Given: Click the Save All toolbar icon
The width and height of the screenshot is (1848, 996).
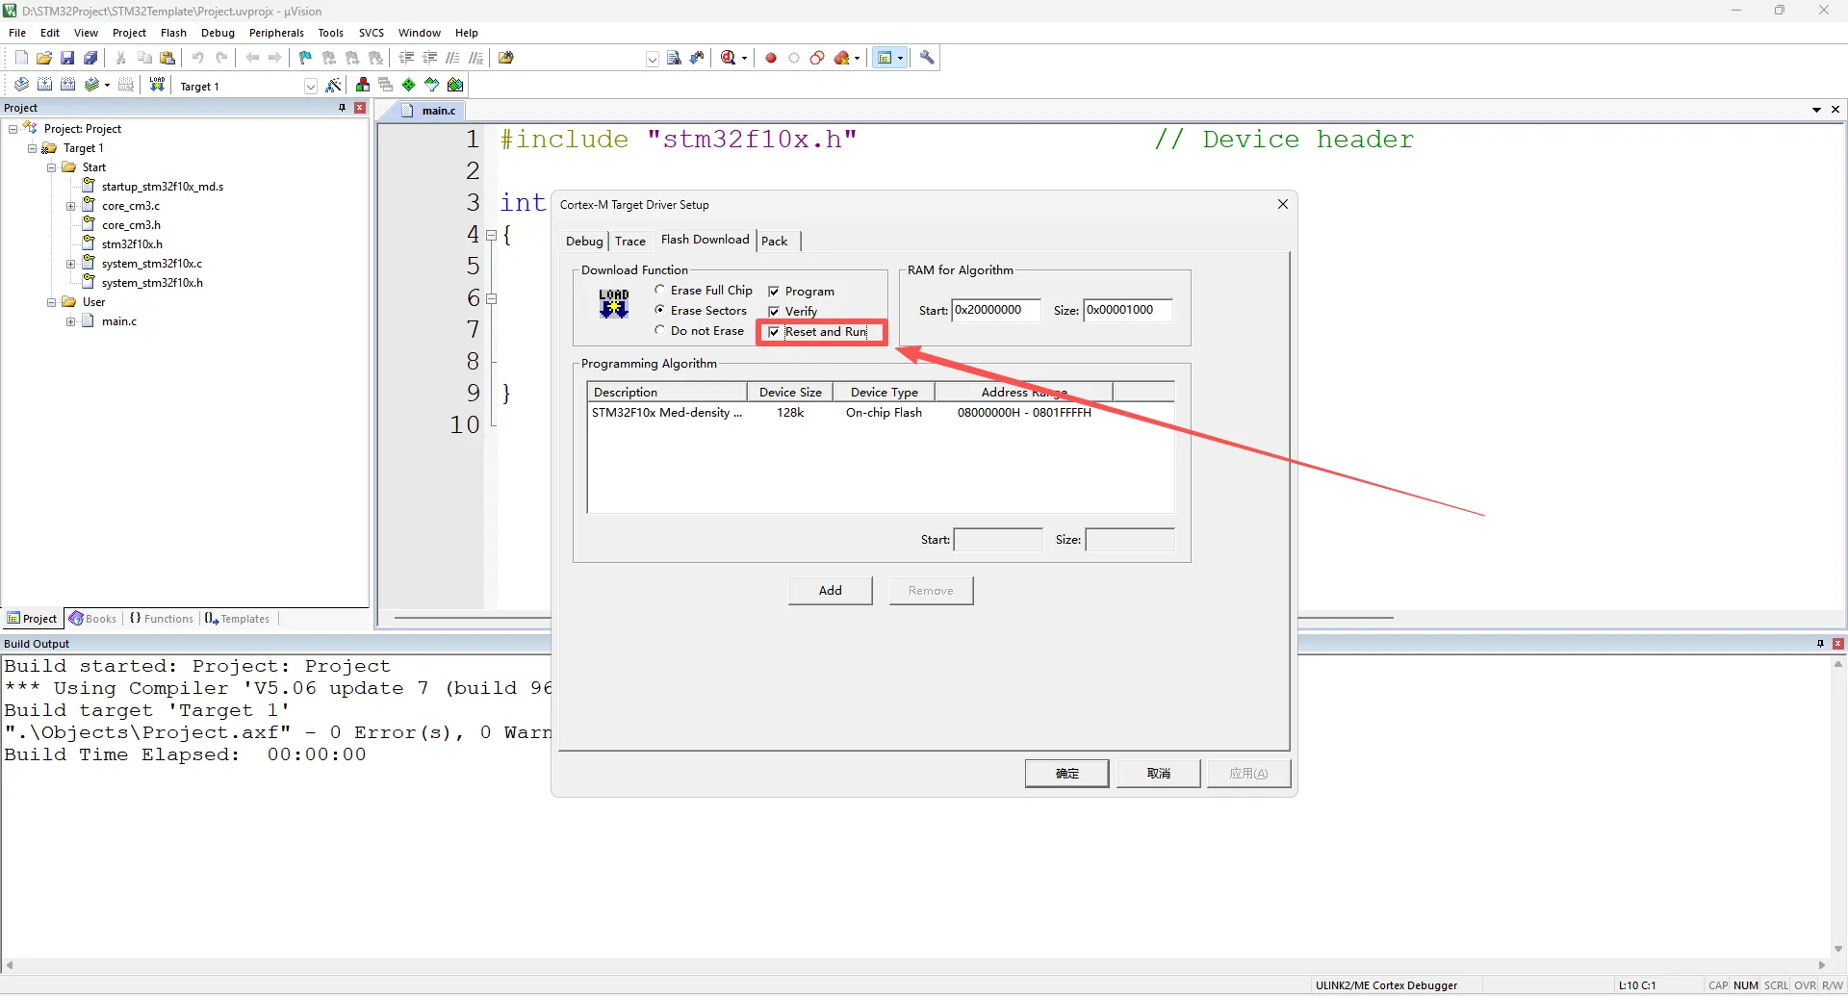Looking at the screenshot, I should coord(90,58).
